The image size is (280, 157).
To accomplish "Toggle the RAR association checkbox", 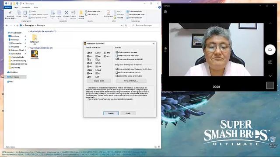I will (x=88, y=53).
